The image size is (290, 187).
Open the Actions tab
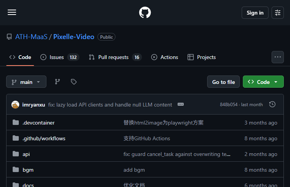[x=165, y=57]
